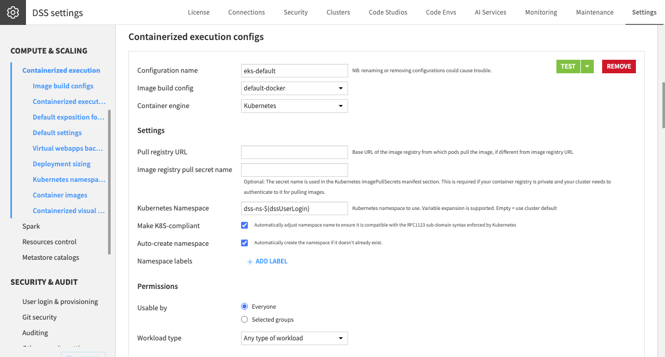Go to Containerized visual sidebar link

[69, 210]
